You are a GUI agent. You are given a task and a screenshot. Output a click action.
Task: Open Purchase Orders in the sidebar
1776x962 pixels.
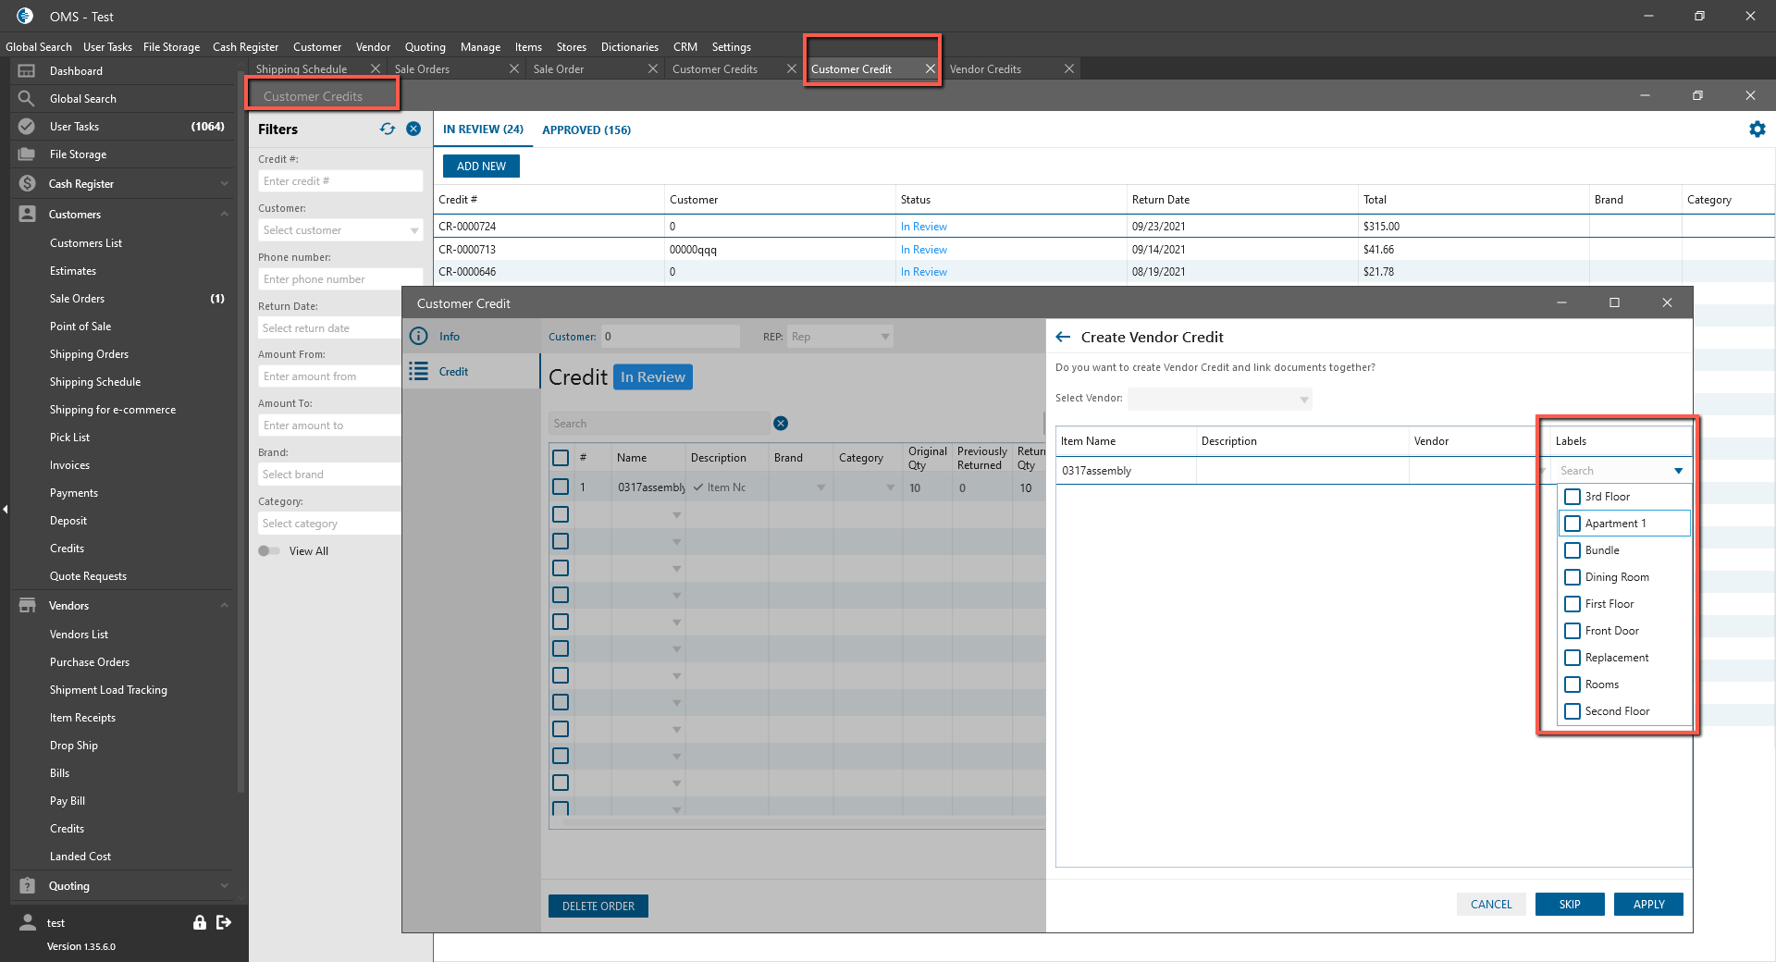tap(90, 662)
